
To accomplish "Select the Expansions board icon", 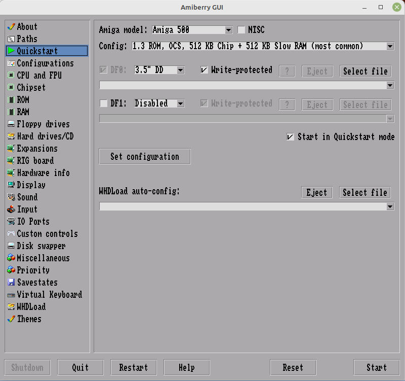I will click(x=11, y=148).
